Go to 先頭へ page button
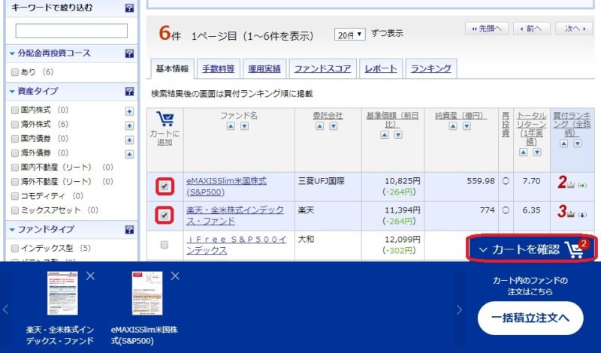 coord(487,29)
